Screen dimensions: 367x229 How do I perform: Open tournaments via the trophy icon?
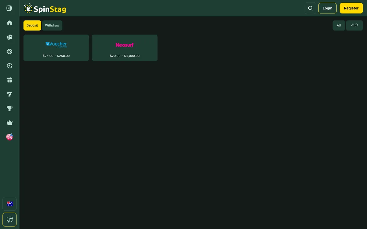(9, 108)
